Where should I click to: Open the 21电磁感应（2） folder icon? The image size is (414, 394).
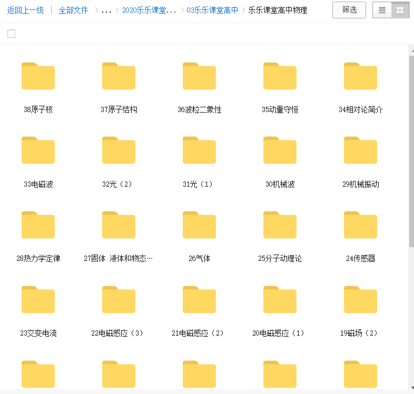click(x=199, y=300)
